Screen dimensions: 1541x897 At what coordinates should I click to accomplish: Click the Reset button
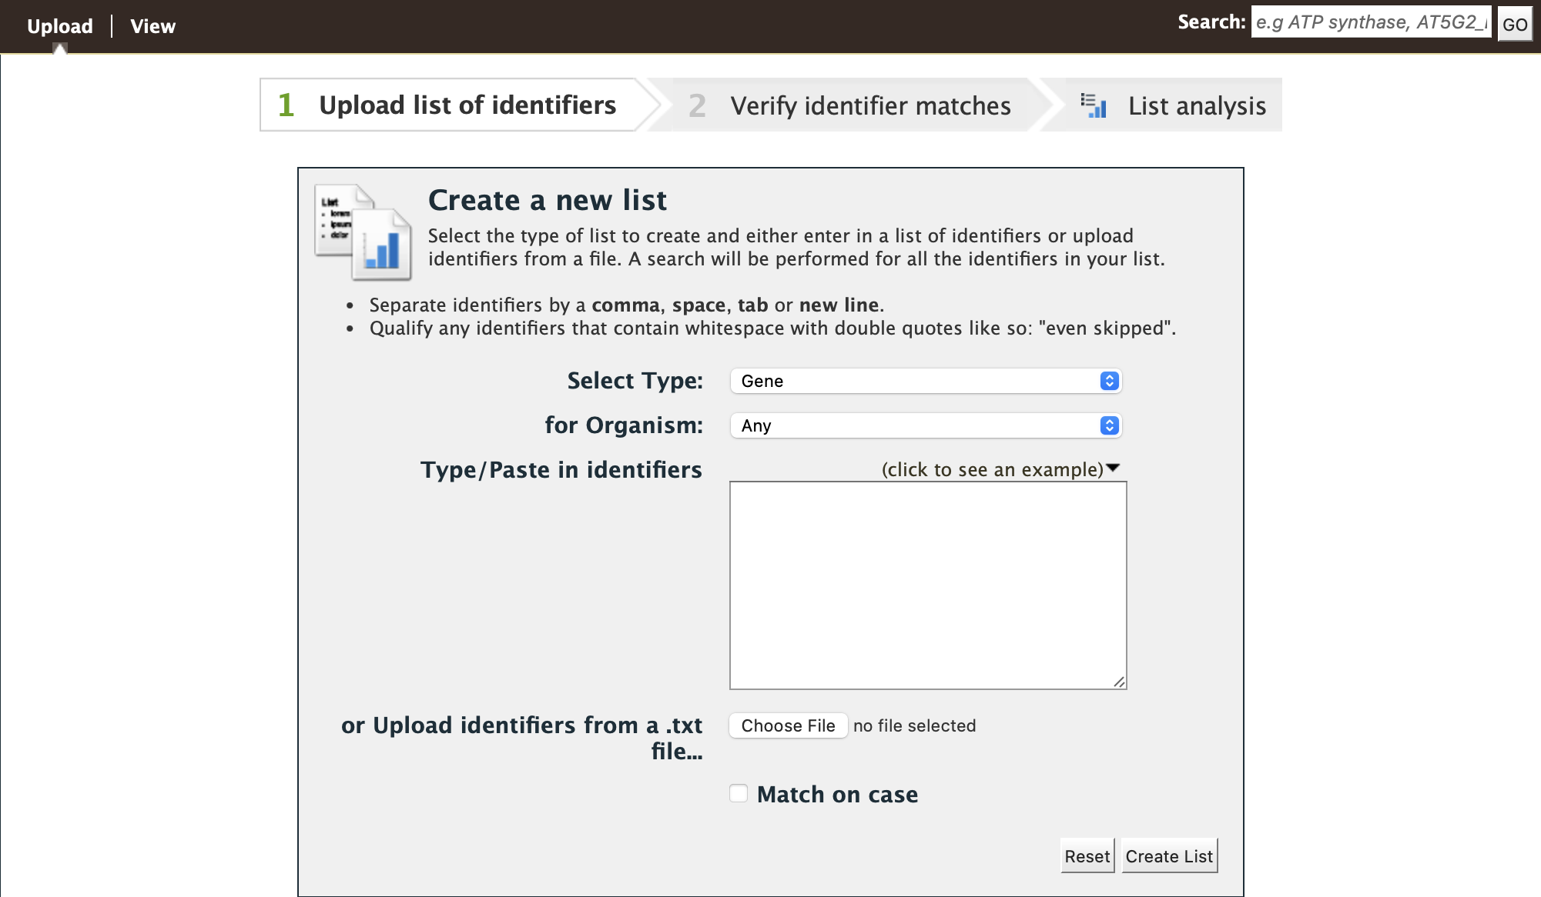click(1087, 856)
